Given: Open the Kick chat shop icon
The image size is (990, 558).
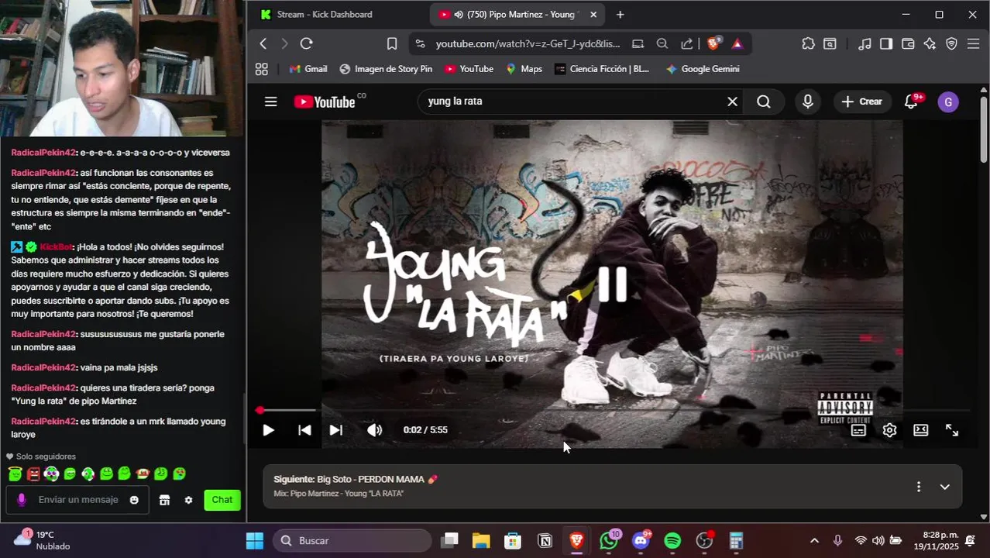Looking at the screenshot, I should 164,500.
